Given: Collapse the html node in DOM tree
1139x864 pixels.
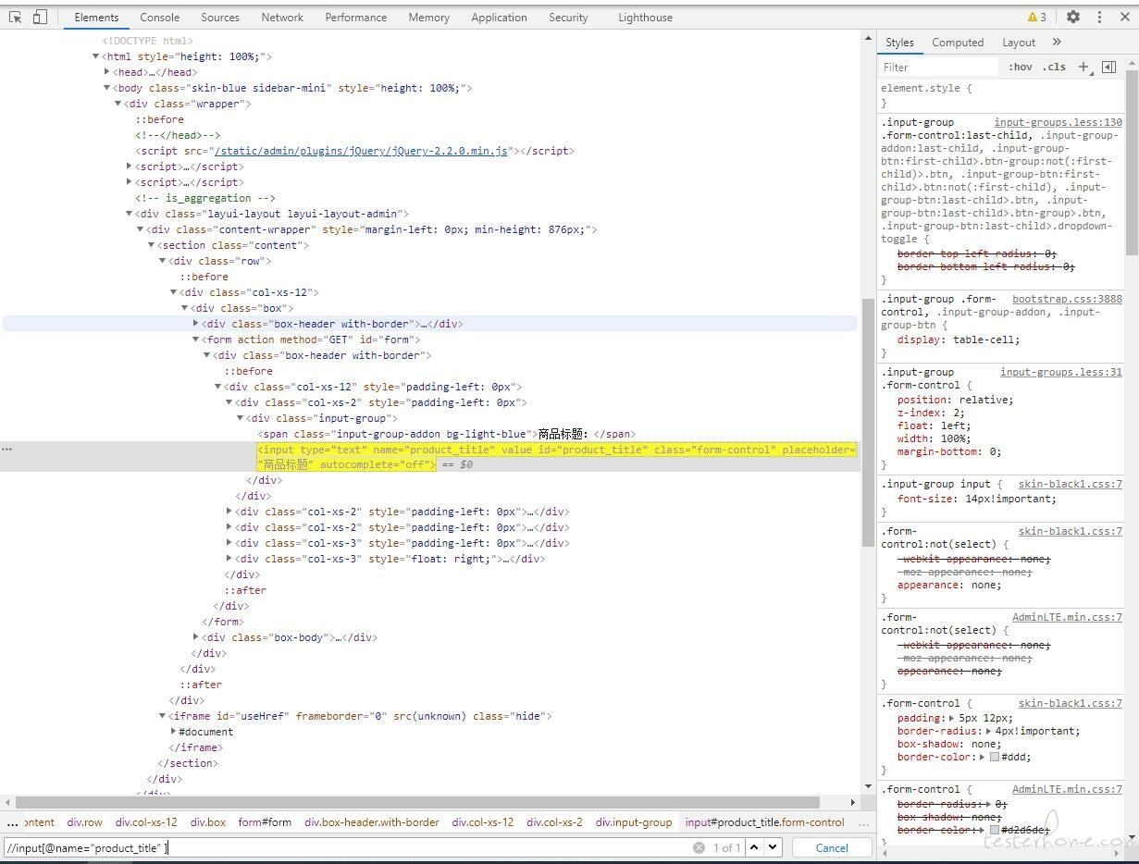Looking at the screenshot, I should [95, 56].
